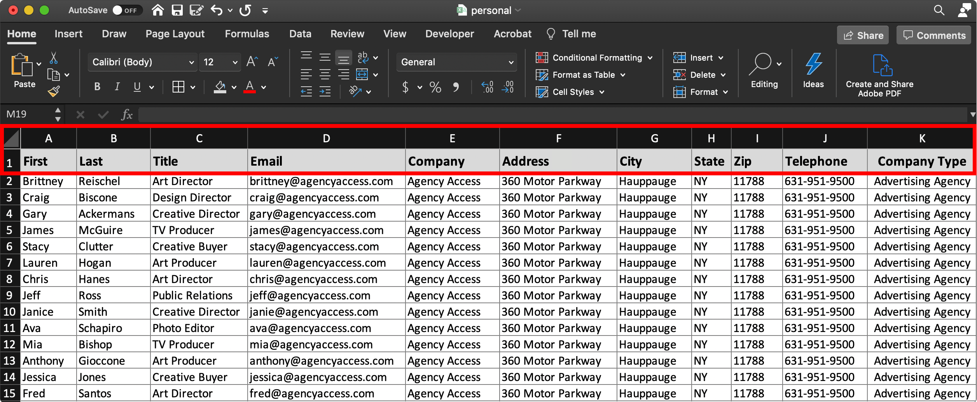Open the Comments button
The height and width of the screenshot is (402, 977).
(934, 35)
